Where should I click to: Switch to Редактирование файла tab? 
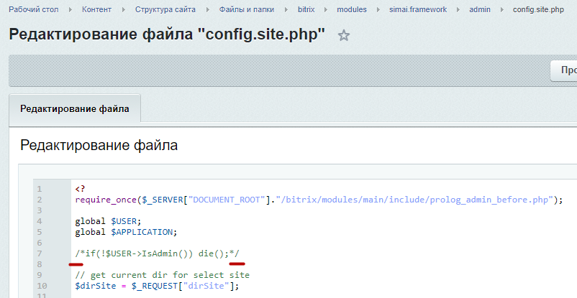(75, 109)
